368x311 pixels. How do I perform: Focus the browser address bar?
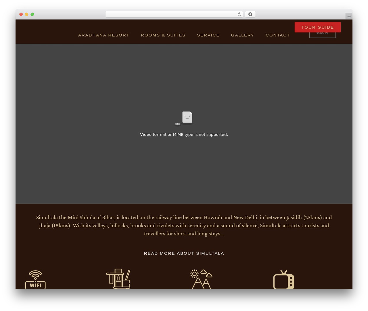pos(174,14)
